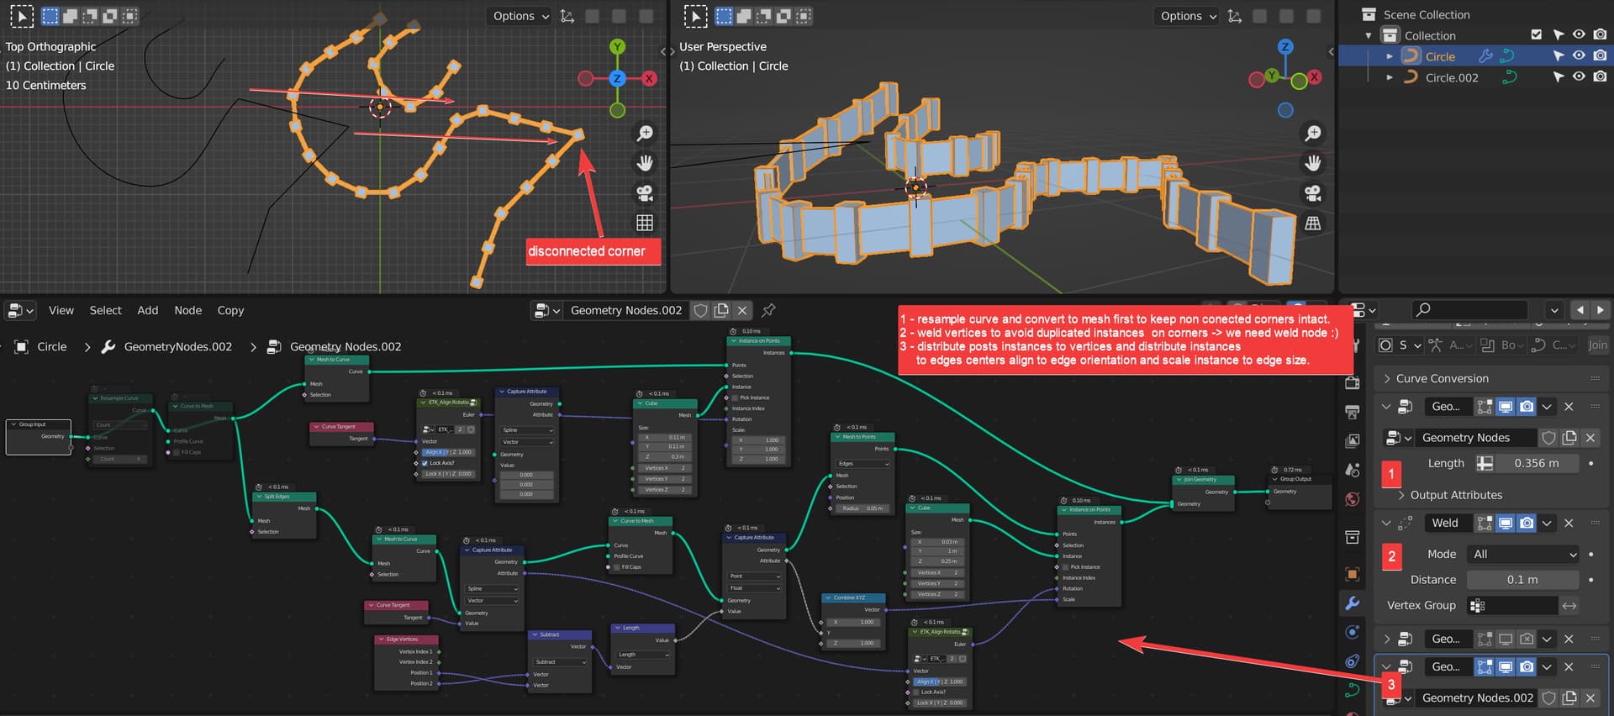Screen dimensions: 1614x716
Task: Open node tree browse dropdown in node header
Action: 546,310
